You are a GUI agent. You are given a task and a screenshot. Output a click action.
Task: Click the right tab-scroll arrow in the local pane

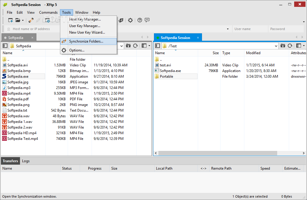148,37
